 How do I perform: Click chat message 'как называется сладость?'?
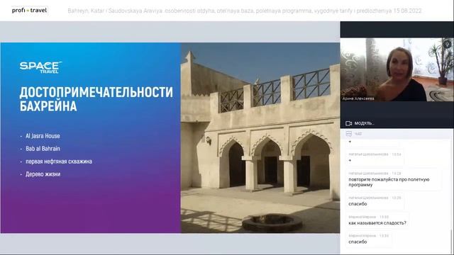[x=377, y=223]
